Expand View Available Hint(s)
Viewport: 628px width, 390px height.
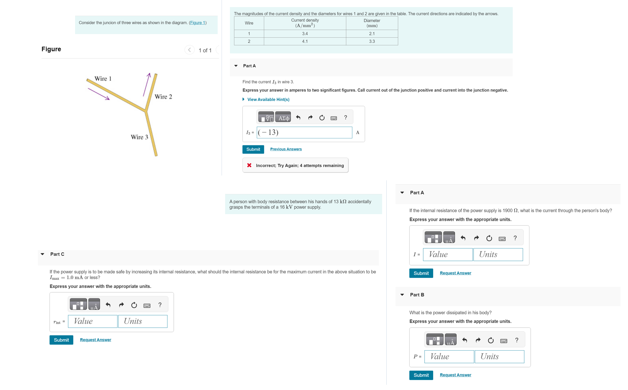point(265,99)
